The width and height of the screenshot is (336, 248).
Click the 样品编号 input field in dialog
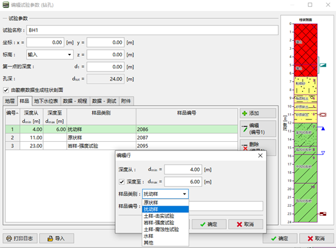[x=226, y=206]
